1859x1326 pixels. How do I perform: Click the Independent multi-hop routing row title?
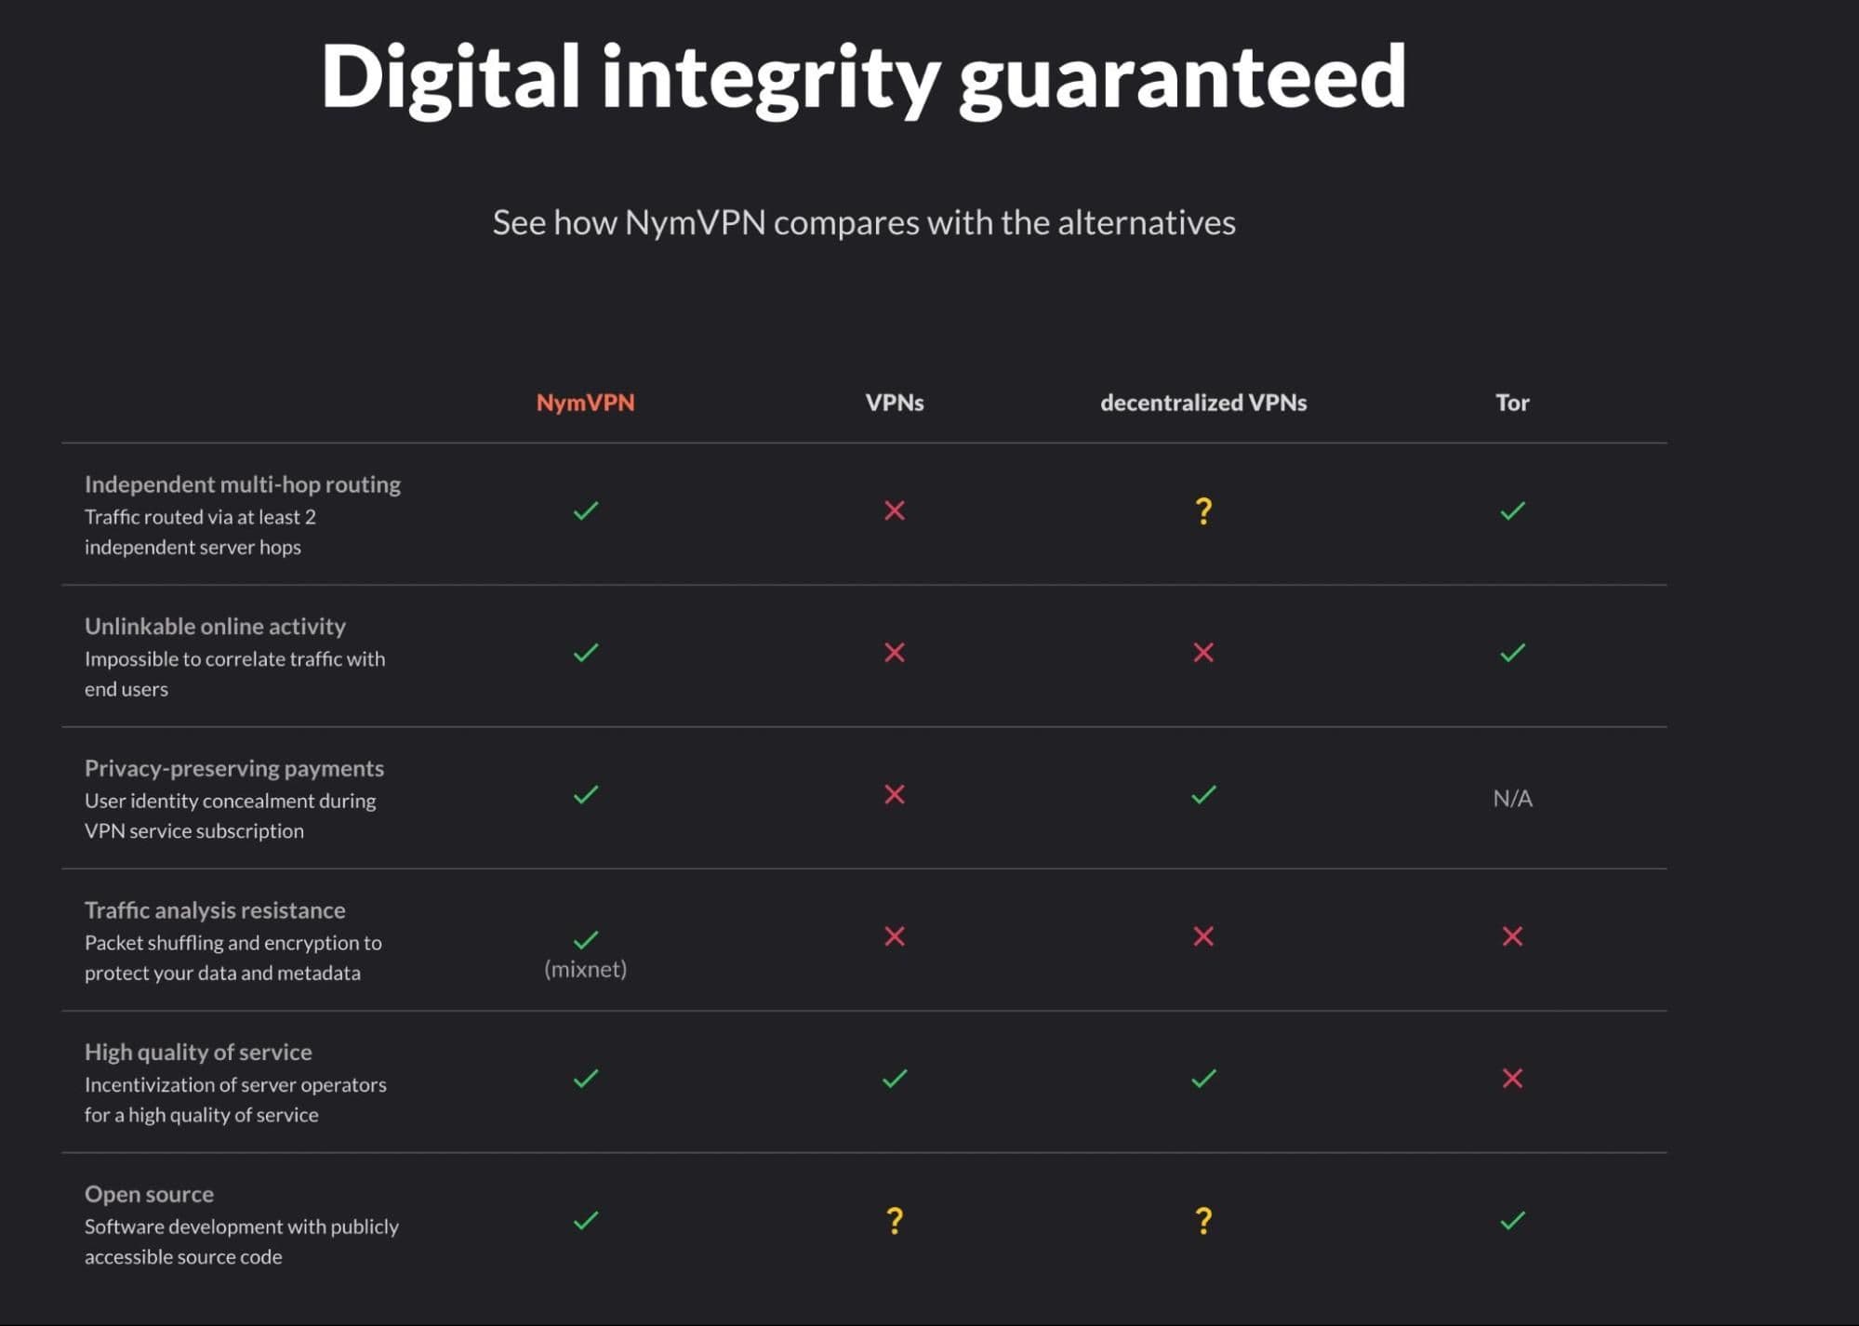(x=243, y=484)
